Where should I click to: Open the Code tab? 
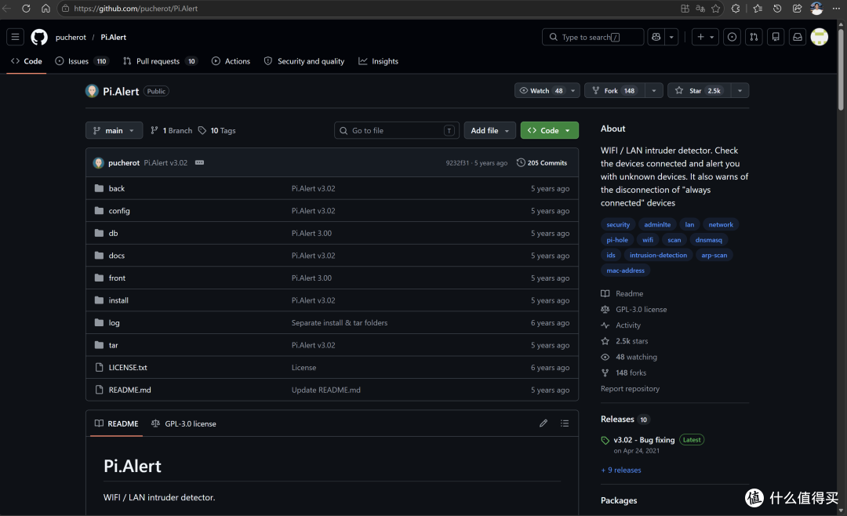coord(27,61)
